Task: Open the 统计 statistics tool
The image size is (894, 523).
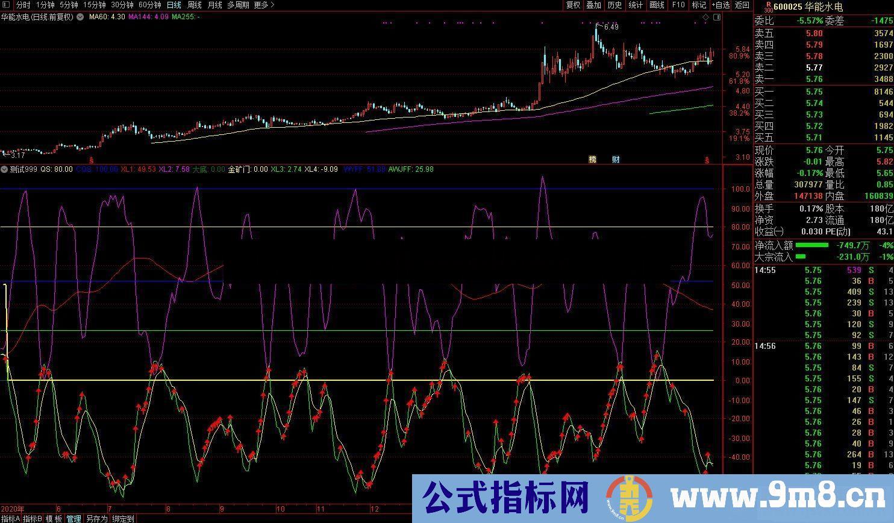Action: pos(634,5)
